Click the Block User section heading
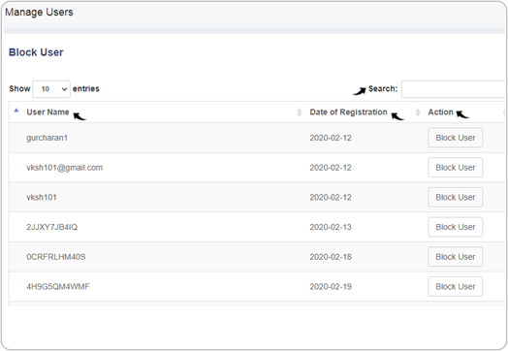This screenshot has height=351, width=508. [36, 52]
